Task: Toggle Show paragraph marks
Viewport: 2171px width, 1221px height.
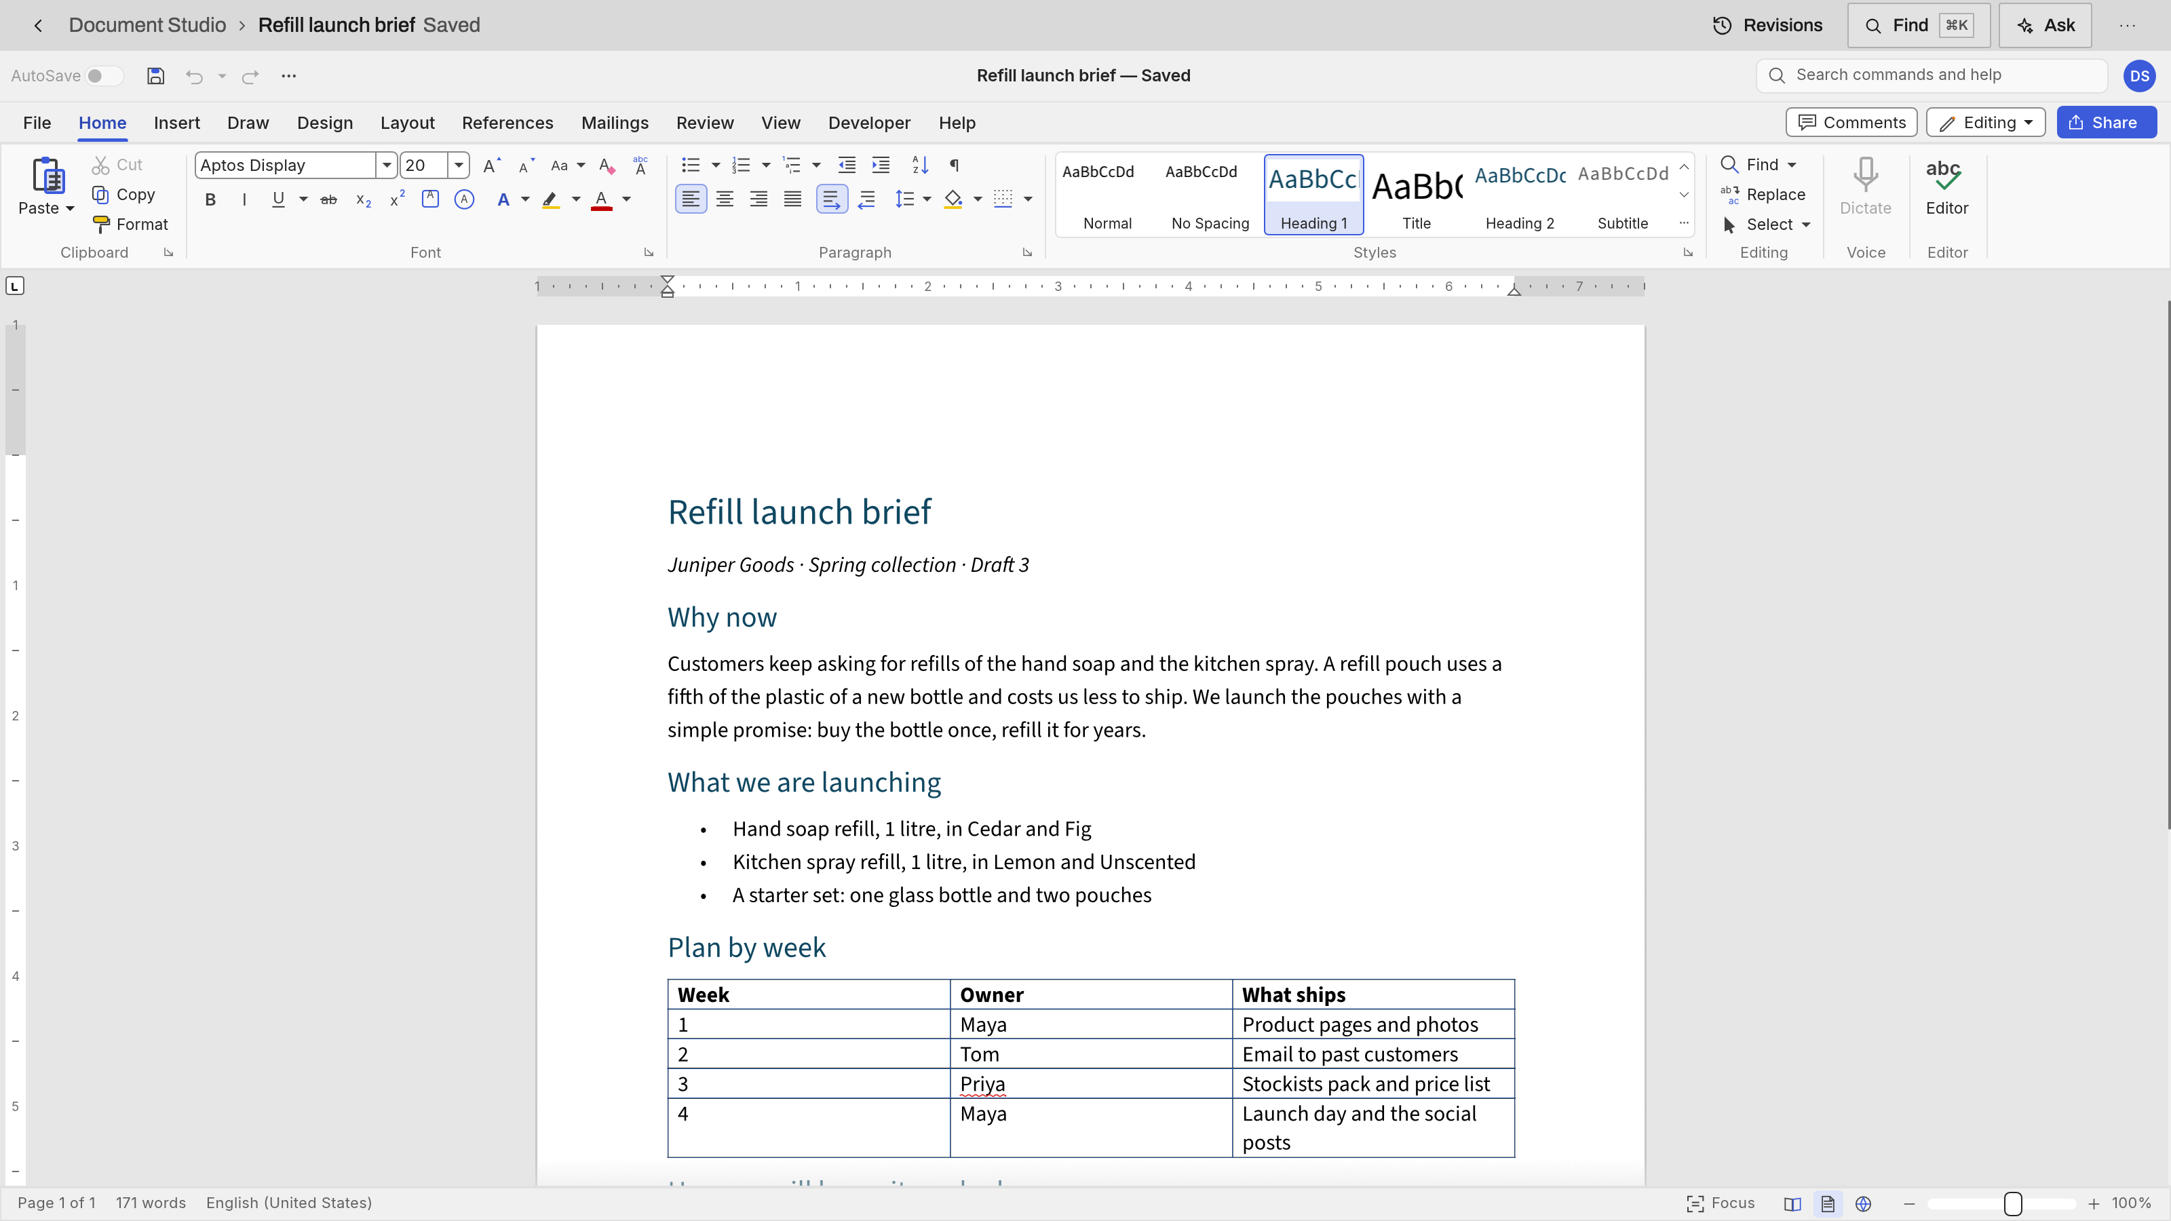Action: tap(954, 165)
